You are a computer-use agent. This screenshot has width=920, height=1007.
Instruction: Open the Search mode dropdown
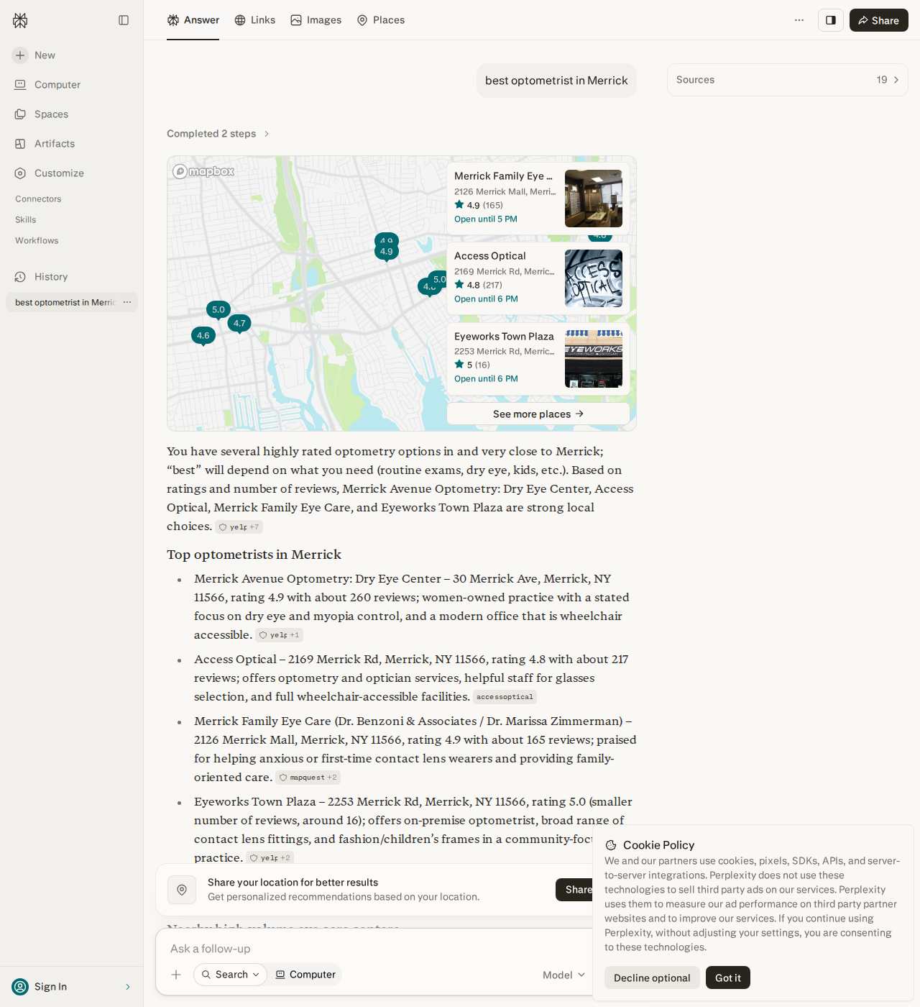[x=230, y=975]
